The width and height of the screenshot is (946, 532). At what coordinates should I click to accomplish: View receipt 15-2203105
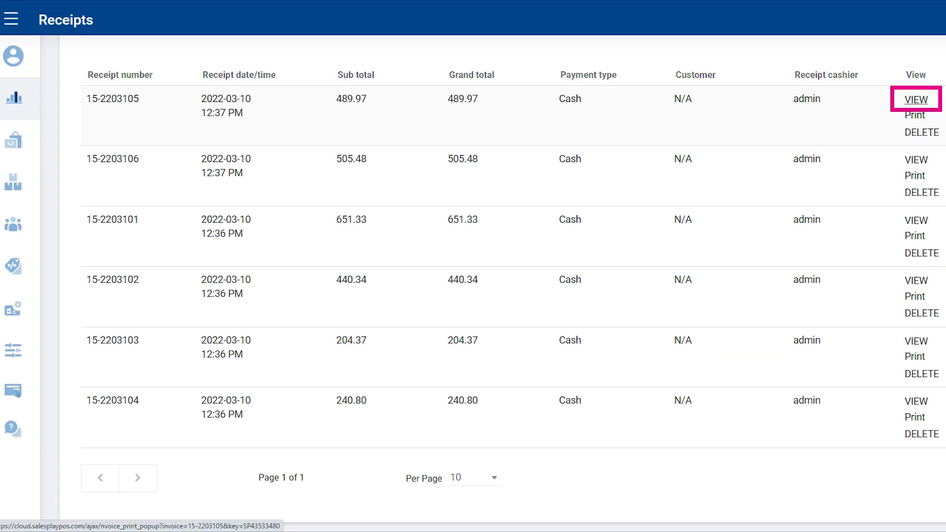pos(916,100)
